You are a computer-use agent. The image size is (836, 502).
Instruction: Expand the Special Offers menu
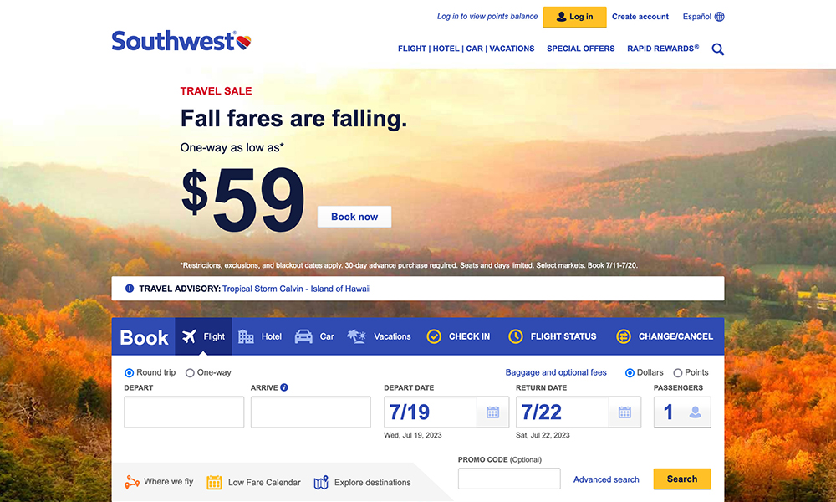click(580, 49)
